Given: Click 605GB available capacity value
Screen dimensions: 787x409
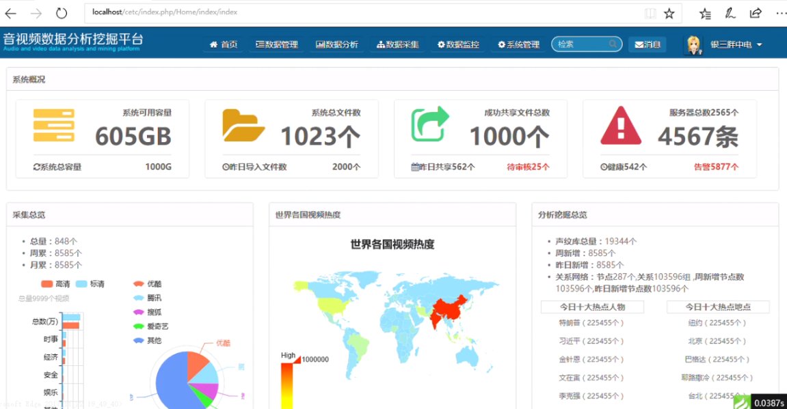Looking at the screenshot, I should [133, 137].
